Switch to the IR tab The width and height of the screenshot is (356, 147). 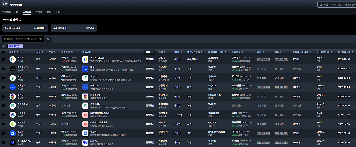[x=17, y=12]
